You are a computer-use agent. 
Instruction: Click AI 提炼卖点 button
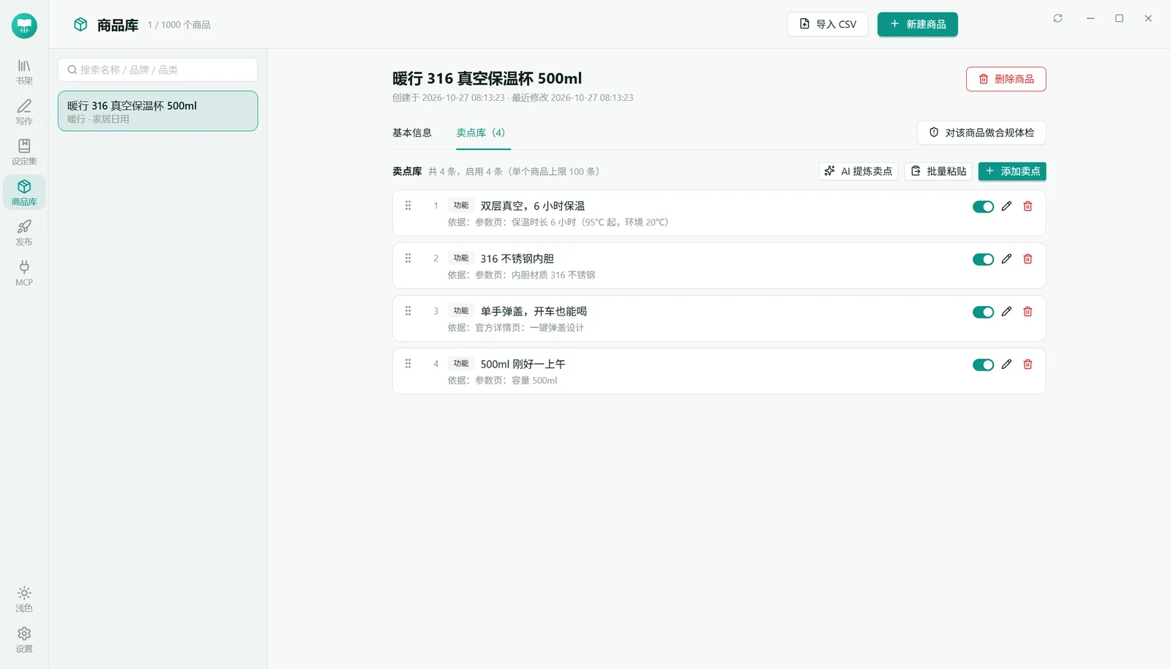[x=858, y=171]
